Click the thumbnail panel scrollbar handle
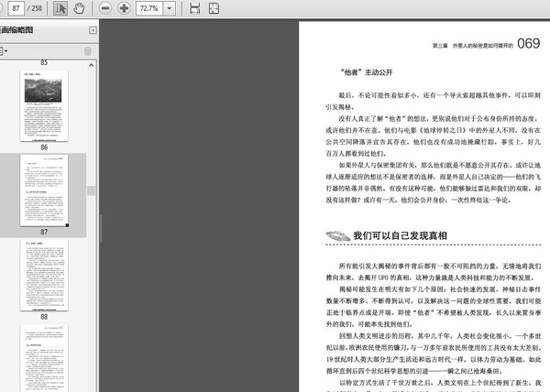Screen dimensions: 550x392 point(91,191)
